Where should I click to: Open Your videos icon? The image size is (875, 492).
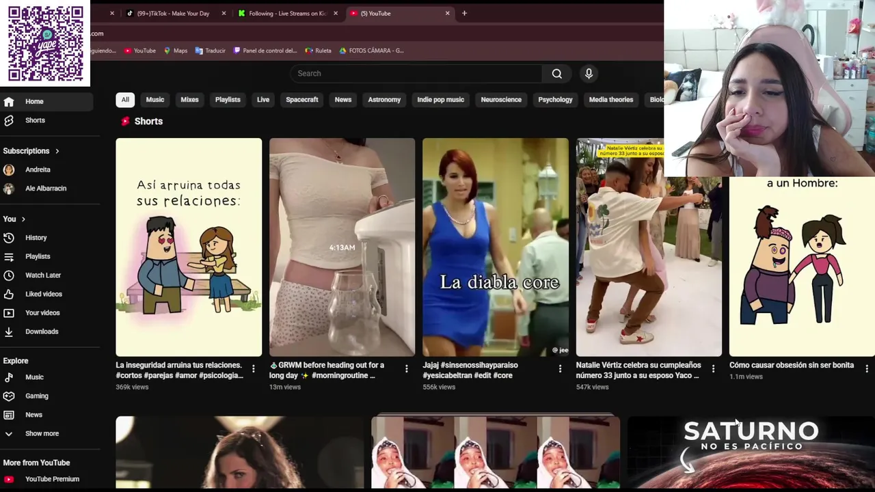tap(9, 313)
